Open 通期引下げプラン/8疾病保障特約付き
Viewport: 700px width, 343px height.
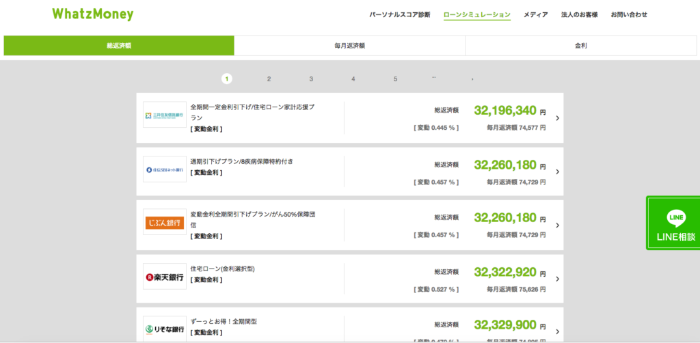[242, 161]
